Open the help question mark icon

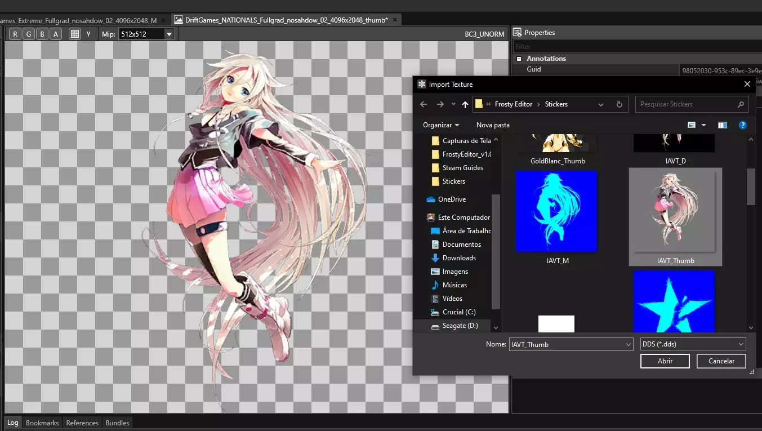(x=743, y=125)
